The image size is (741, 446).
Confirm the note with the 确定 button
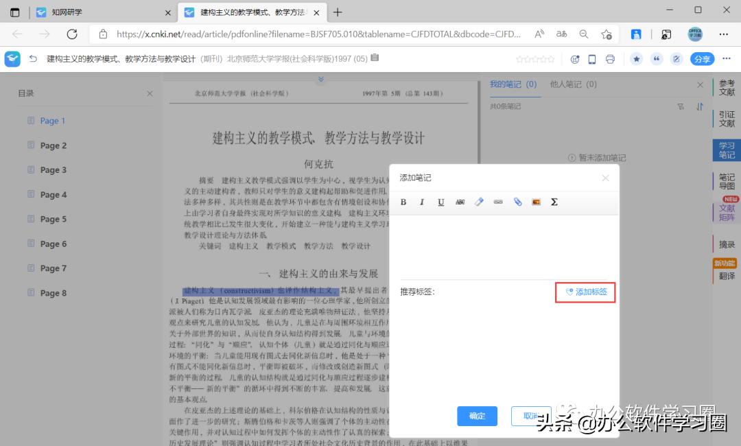[x=477, y=416]
